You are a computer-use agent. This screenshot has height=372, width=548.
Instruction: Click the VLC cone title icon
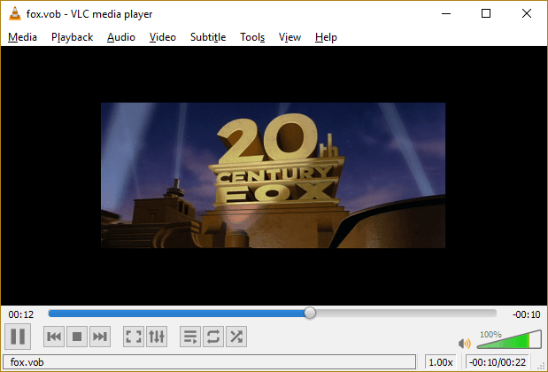(15, 13)
